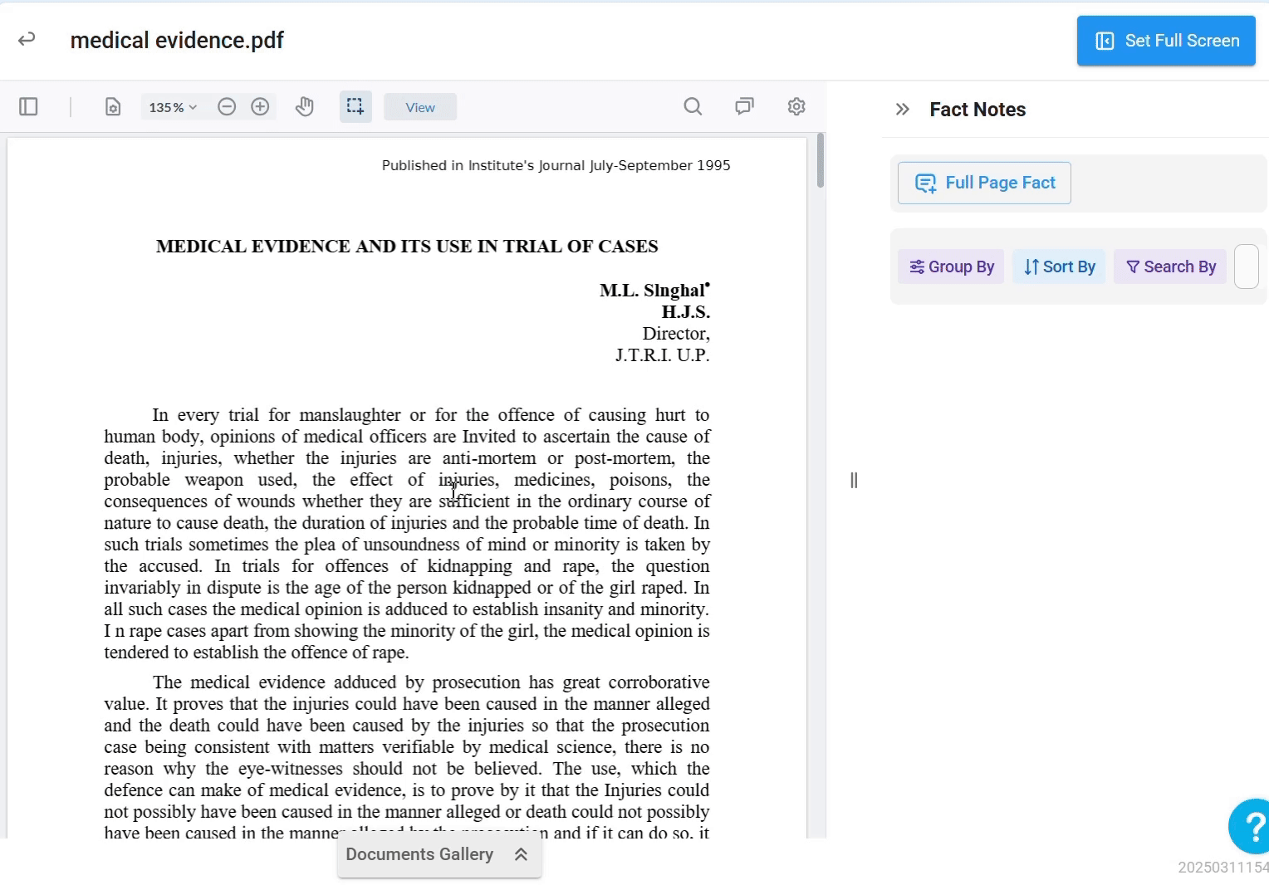Click the paragraph starting In every trial for manslaughter
The height and width of the screenshot is (885, 1269).
(407, 533)
